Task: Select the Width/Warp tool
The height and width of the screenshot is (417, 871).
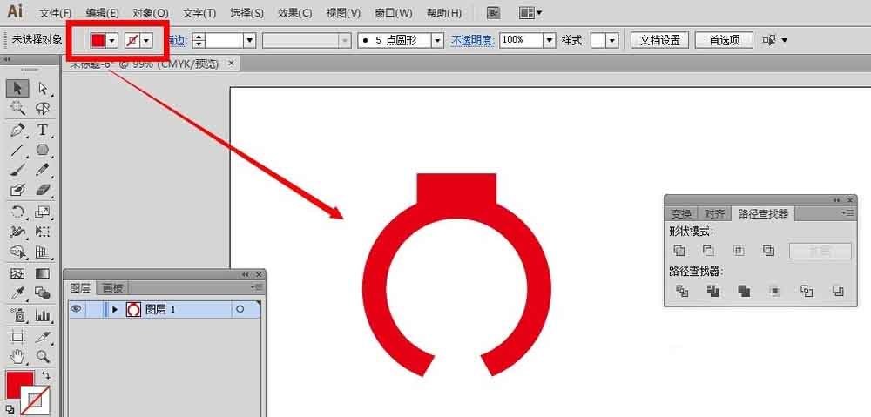Action: click(x=17, y=232)
